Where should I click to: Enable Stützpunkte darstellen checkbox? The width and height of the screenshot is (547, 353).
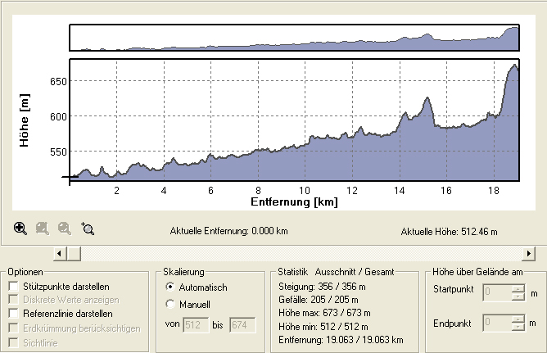coord(13,285)
